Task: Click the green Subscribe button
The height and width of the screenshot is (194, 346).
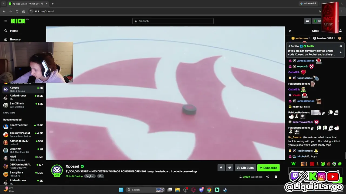Action: (268, 168)
